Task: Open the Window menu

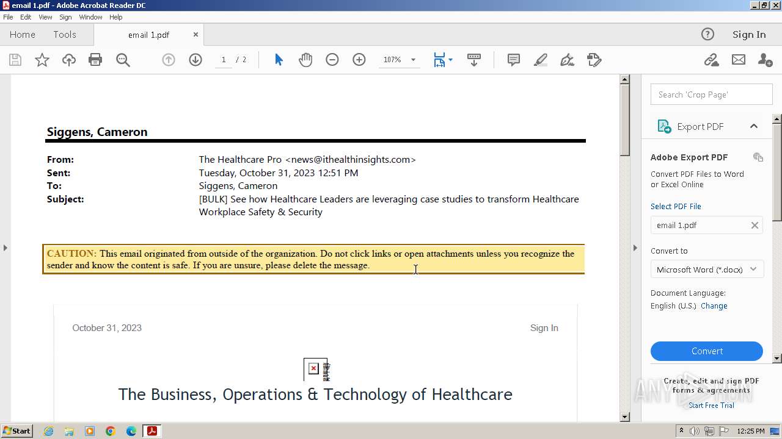Action: (x=90, y=17)
